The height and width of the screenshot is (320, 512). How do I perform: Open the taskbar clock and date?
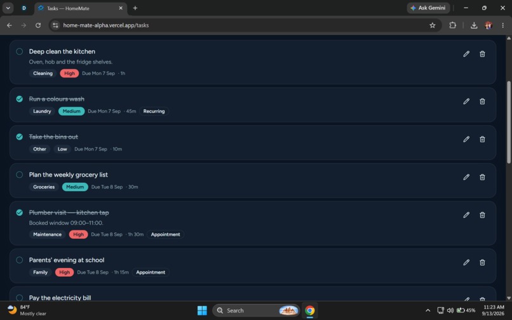pos(494,310)
